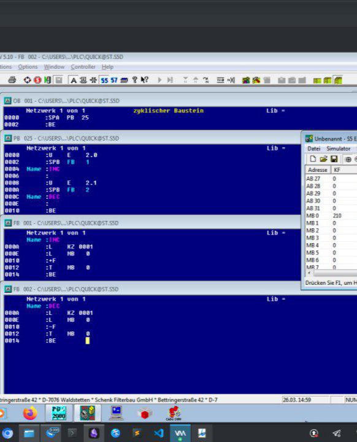Open Firefox from the inner taskbar
This screenshot has height=442, width=357.
30,413
